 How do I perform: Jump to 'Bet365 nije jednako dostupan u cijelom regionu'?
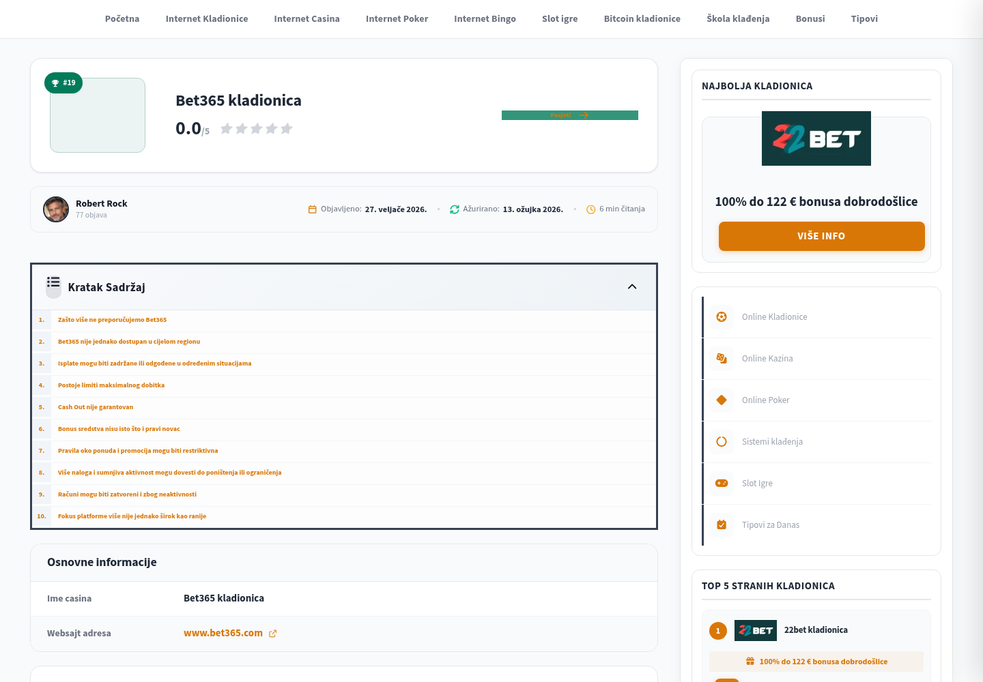[129, 342]
